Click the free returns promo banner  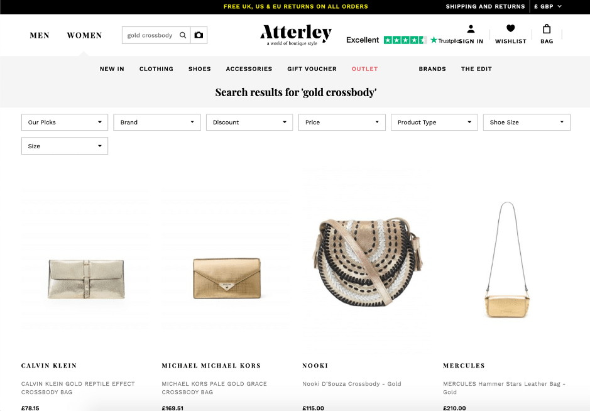click(x=296, y=6)
